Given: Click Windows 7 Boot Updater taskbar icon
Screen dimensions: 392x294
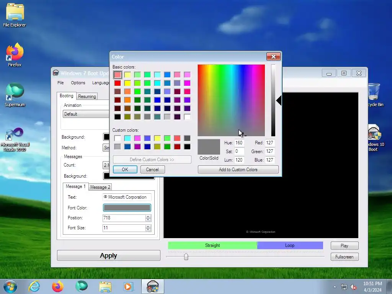Looking at the screenshot, I should pos(152,286).
